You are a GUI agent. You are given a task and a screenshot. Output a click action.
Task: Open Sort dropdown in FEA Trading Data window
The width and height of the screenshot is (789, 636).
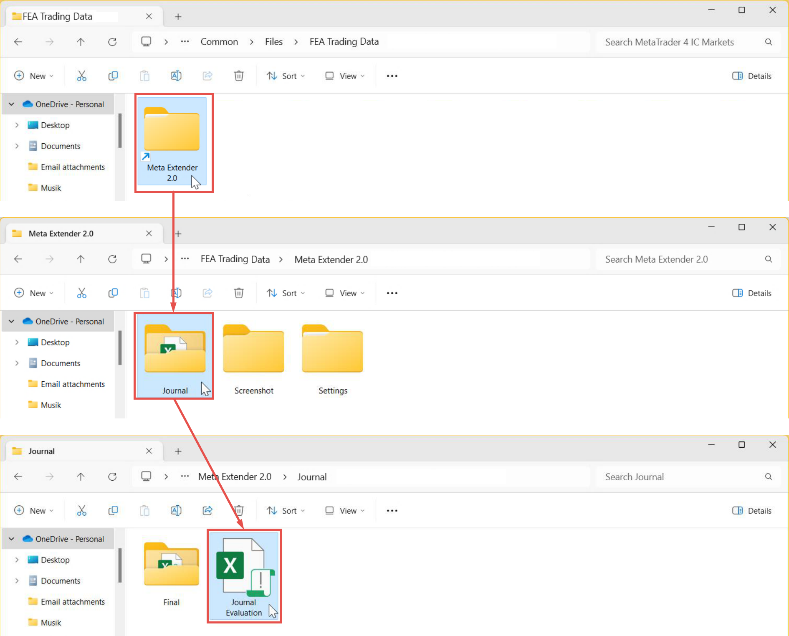(x=286, y=76)
